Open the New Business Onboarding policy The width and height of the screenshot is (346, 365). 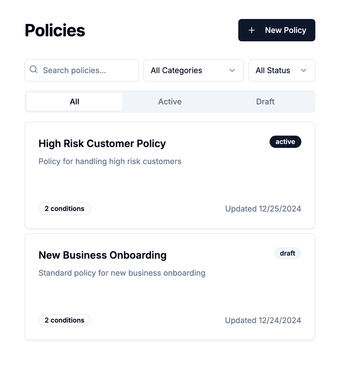coord(170,286)
